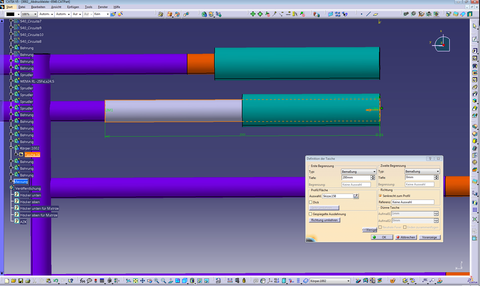Screen dimensions: 480x286
Task: Open the Kein line style dropdown
Action: [101, 14]
